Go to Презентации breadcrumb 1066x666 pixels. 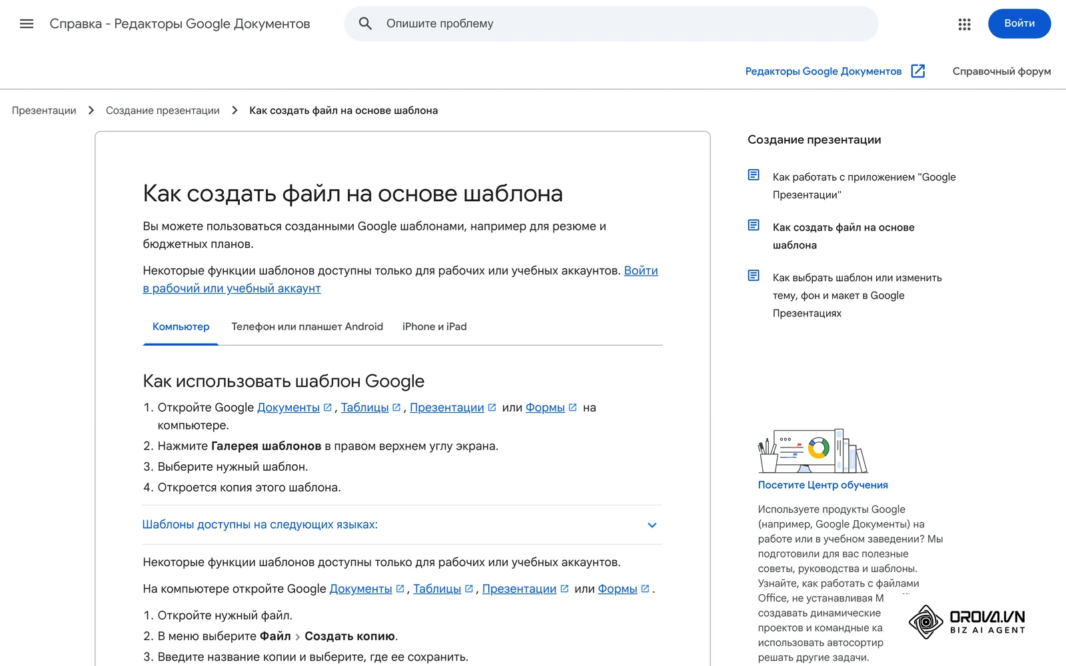[x=44, y=111]
